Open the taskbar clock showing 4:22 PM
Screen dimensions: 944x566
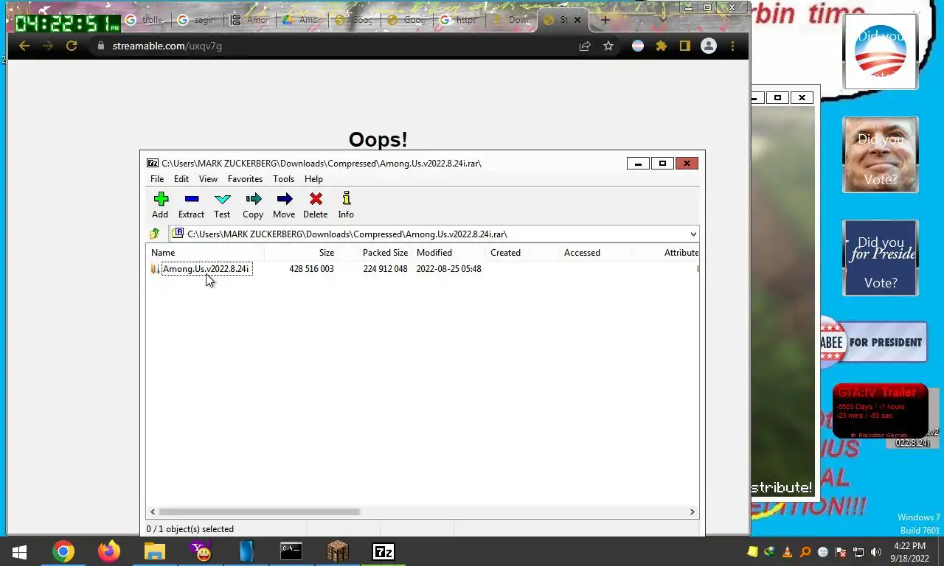909,552
